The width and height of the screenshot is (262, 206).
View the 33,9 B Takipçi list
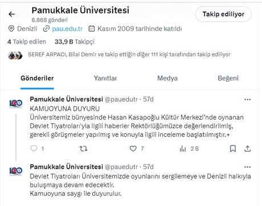click(75, 41)
